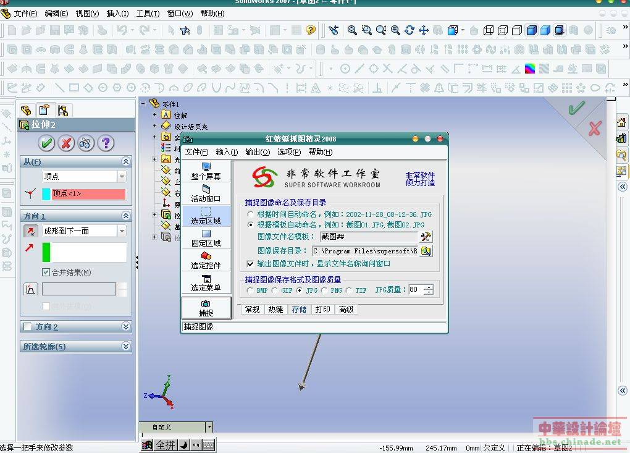Select JPG format radio button
Screen dimensions: 630x453
pos(300,290)
